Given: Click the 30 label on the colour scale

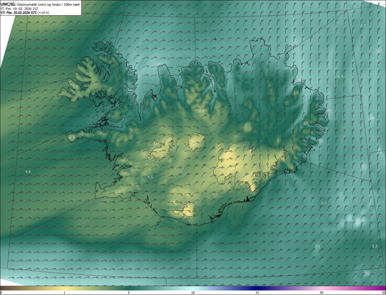Looking at the screenshot, I should pos(321,293).
